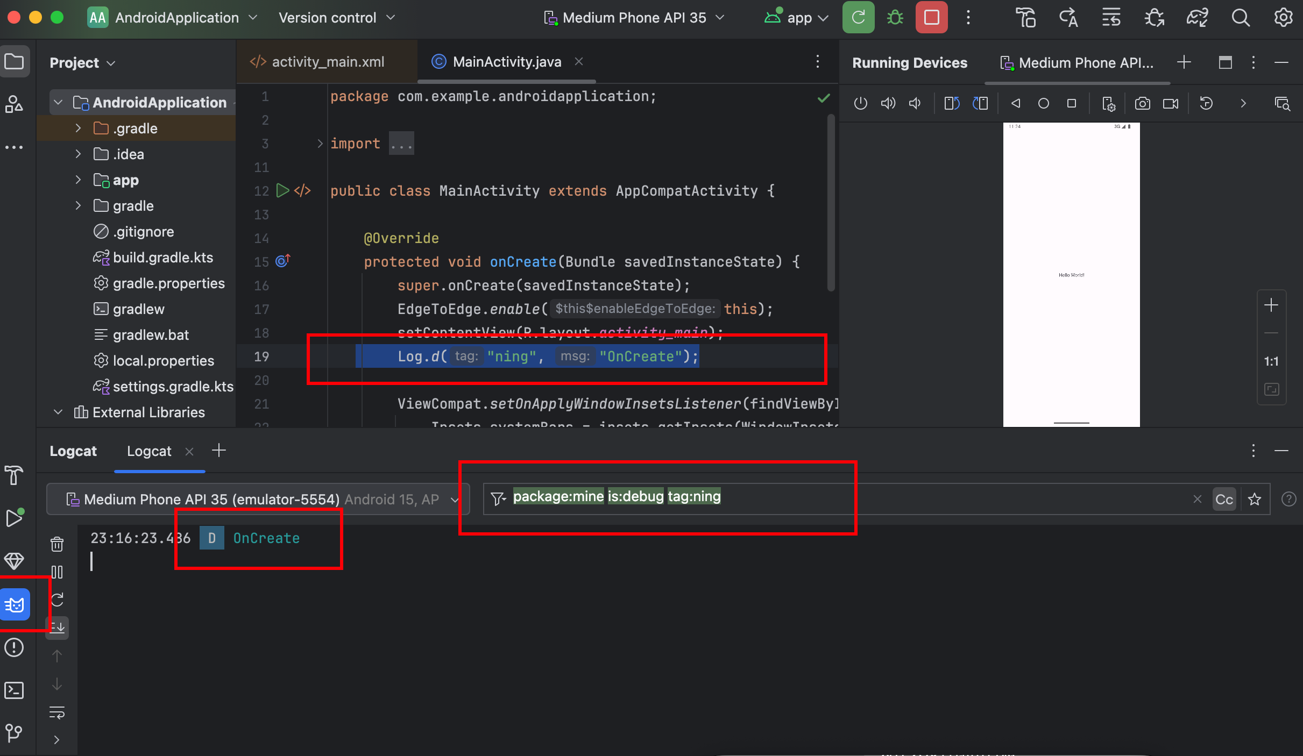The height and width of the screenshot is (756, 1303).
Task: Pause Logcat output
Action: point(57,572)
